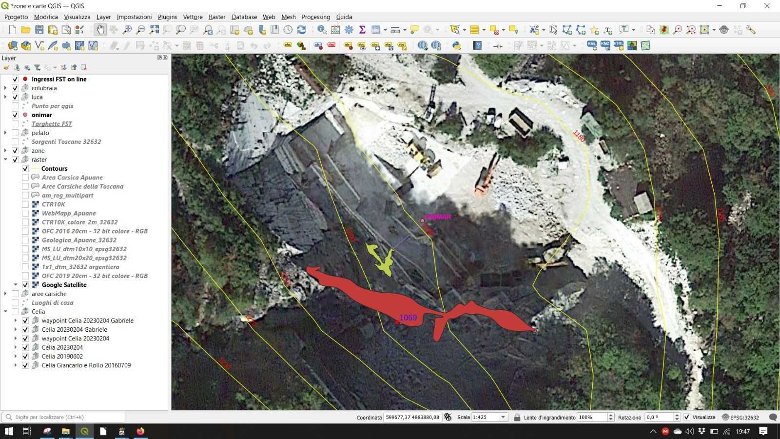The image size is (780, 439).
Task: Open the Processing menu
Action: 315,17
